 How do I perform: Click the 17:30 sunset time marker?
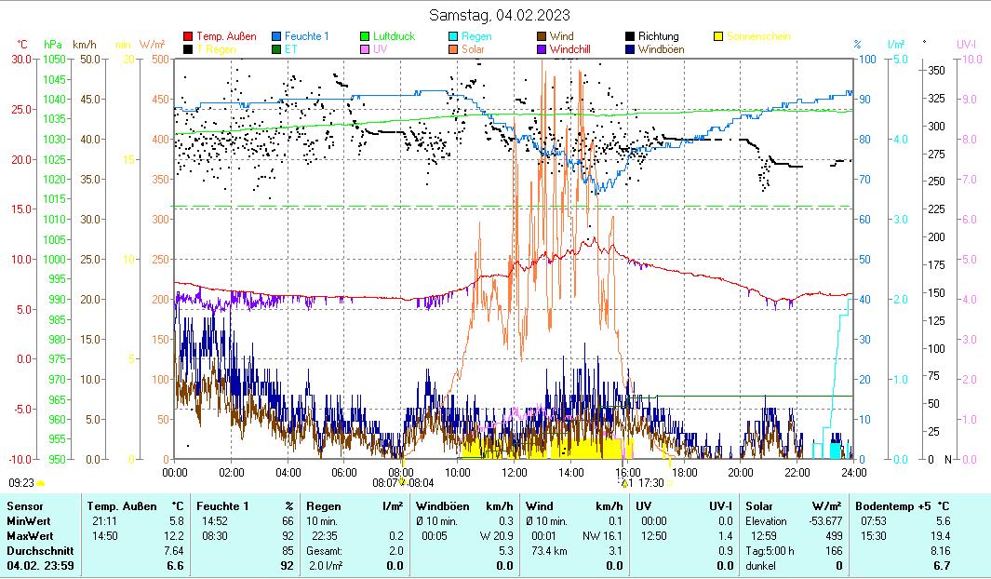click(651, 483)
